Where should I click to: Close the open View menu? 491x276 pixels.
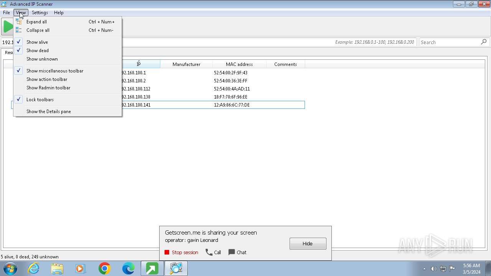tap(21, 13)
